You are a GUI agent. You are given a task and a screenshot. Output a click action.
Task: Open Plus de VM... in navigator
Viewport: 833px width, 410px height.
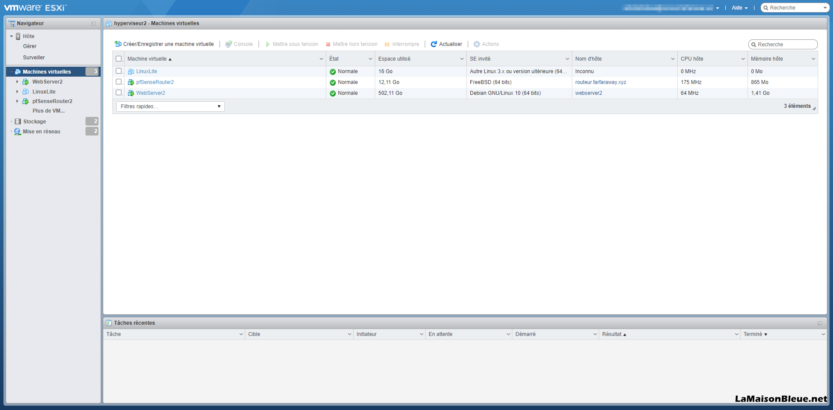coord(49,111)
